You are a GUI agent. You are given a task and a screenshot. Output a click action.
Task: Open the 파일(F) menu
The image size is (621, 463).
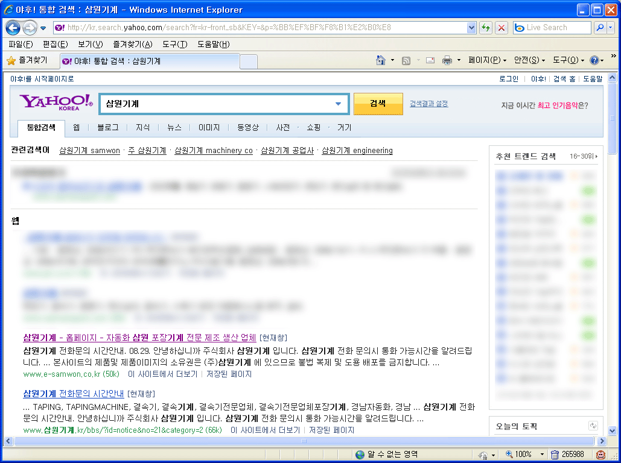coord(21,45)
